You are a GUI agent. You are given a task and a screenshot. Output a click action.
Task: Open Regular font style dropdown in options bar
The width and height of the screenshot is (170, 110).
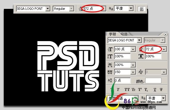[72, 9]
